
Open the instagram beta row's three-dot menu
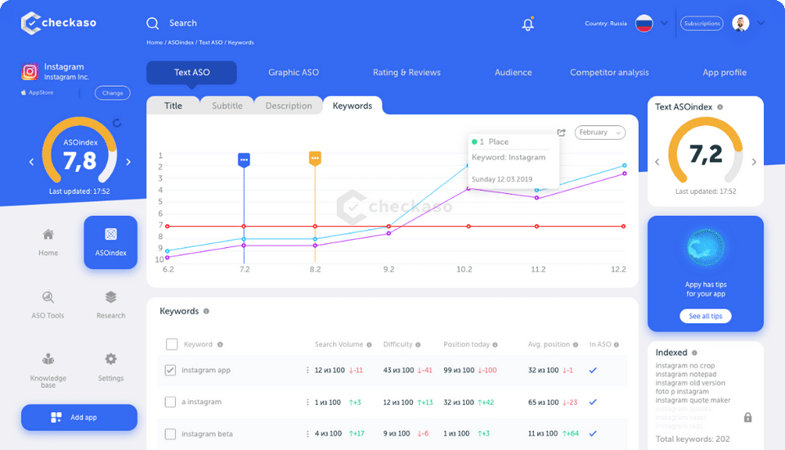(307, 434)
